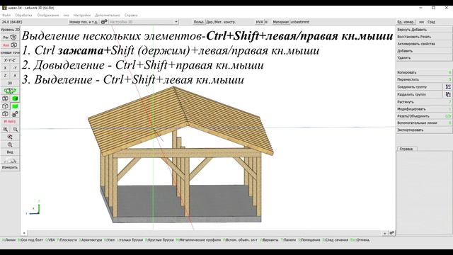Click the zoom in magnifier icon

pyautogui.click(x=5, y=129)
